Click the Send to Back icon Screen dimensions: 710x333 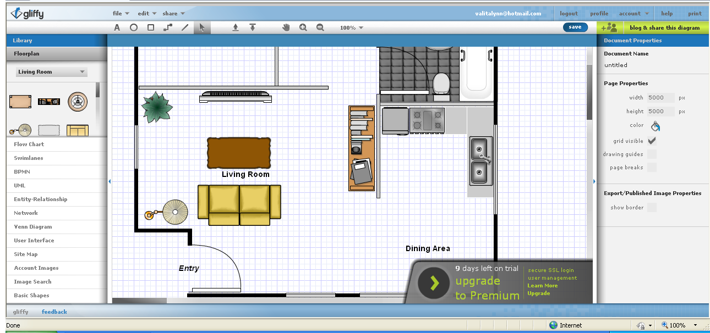coord(253,27)
